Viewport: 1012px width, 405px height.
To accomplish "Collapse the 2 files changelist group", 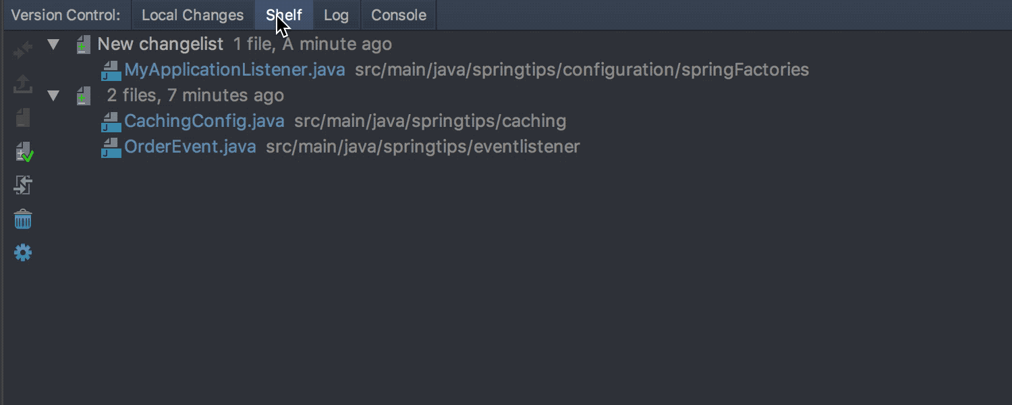I will coord(54,95).
